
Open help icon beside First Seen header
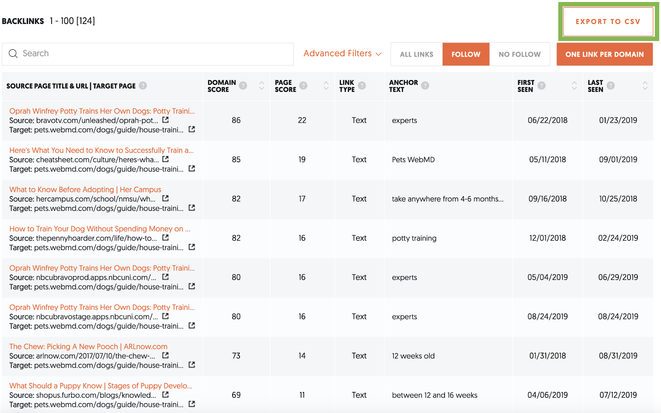(542, 86)
